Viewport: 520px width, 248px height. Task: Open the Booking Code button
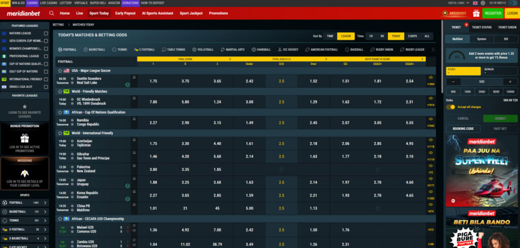click(x=463, y=128)
